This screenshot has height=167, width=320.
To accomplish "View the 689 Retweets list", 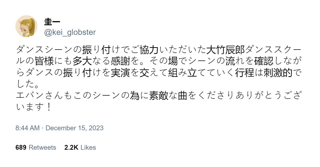I will click(36, 148).
